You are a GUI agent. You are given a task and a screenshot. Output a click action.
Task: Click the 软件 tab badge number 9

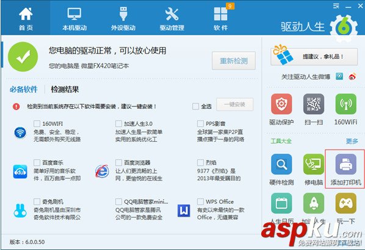coord(229,6)
